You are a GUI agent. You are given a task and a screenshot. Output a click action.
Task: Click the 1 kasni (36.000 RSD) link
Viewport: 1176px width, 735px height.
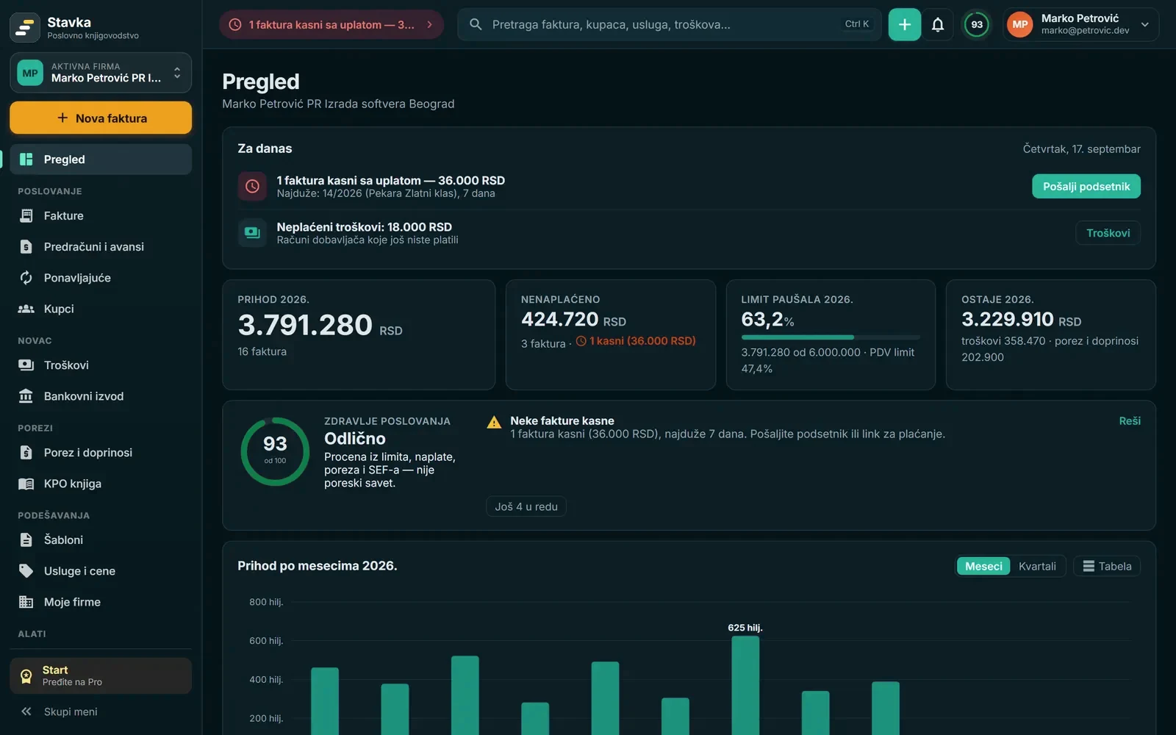pos(636,341)
